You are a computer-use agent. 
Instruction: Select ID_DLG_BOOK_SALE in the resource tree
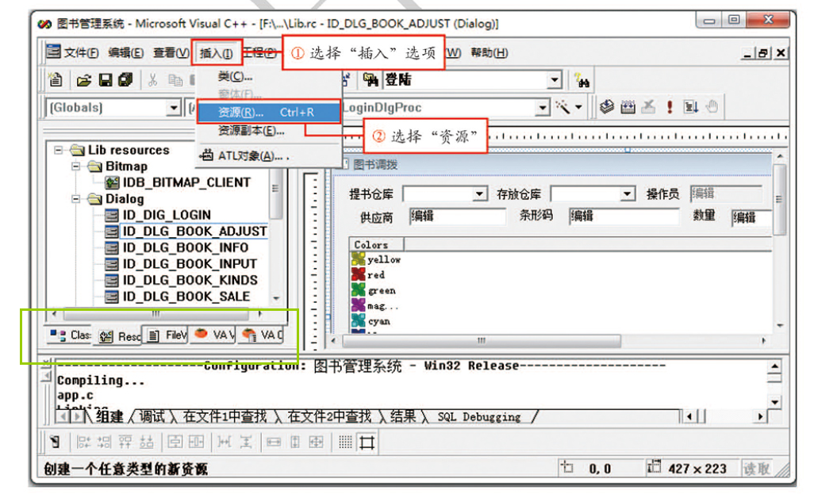point(186,297)
